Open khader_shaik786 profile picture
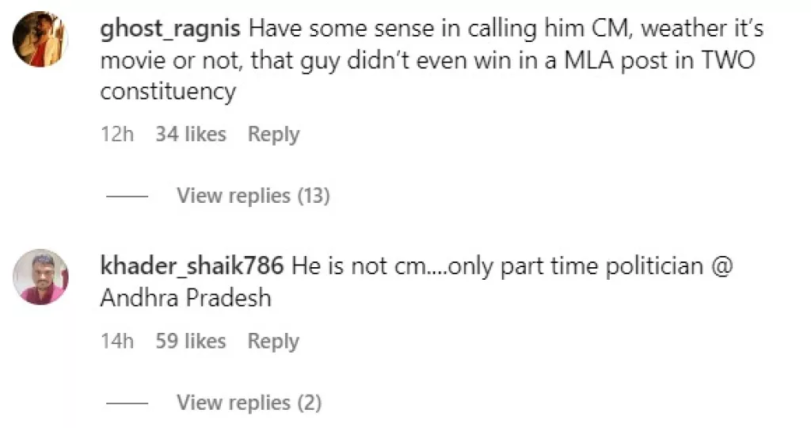 42,277
